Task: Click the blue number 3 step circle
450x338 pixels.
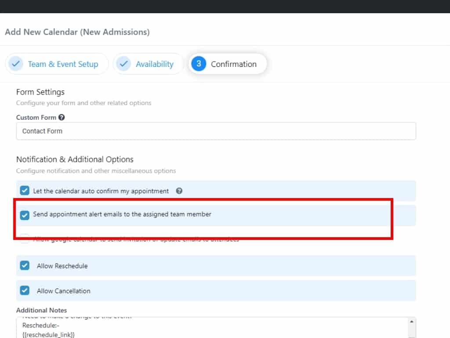Action: pyautogui.click(x=199, y=64)
